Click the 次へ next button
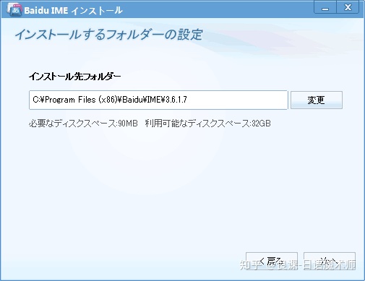365x281 pixels. [330, 261]
